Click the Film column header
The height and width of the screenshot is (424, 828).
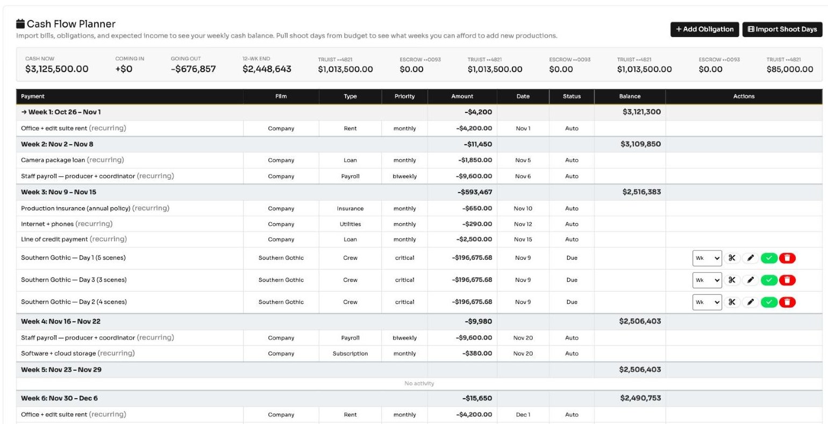click(281, 96)
